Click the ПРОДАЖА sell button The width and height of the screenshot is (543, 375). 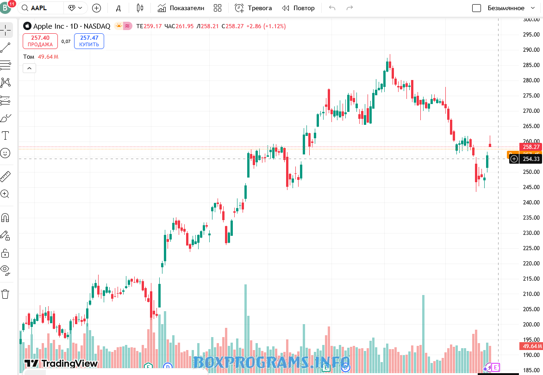(40, 41)
